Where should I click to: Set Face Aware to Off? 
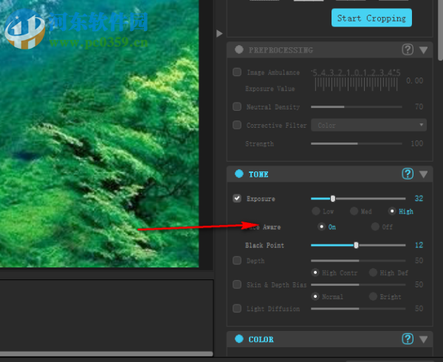click(375, 227)
